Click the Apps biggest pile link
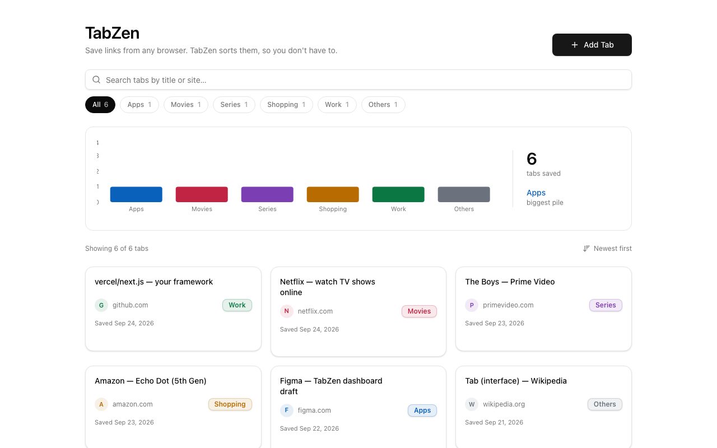 536,193
